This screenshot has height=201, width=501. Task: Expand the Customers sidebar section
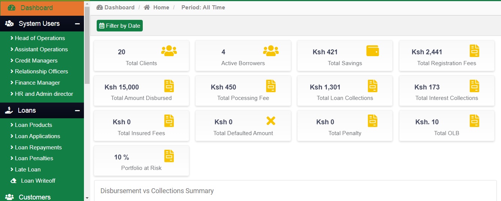(x=34, y=197)
